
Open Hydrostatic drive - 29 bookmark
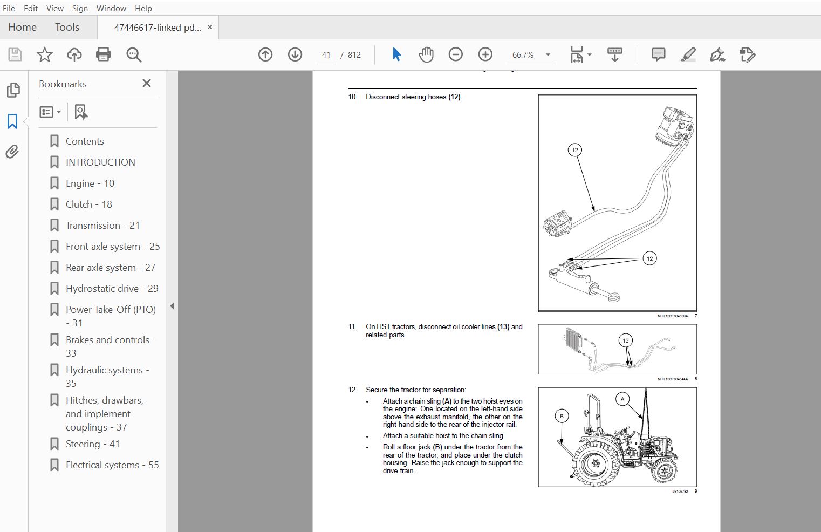[112, 289]
